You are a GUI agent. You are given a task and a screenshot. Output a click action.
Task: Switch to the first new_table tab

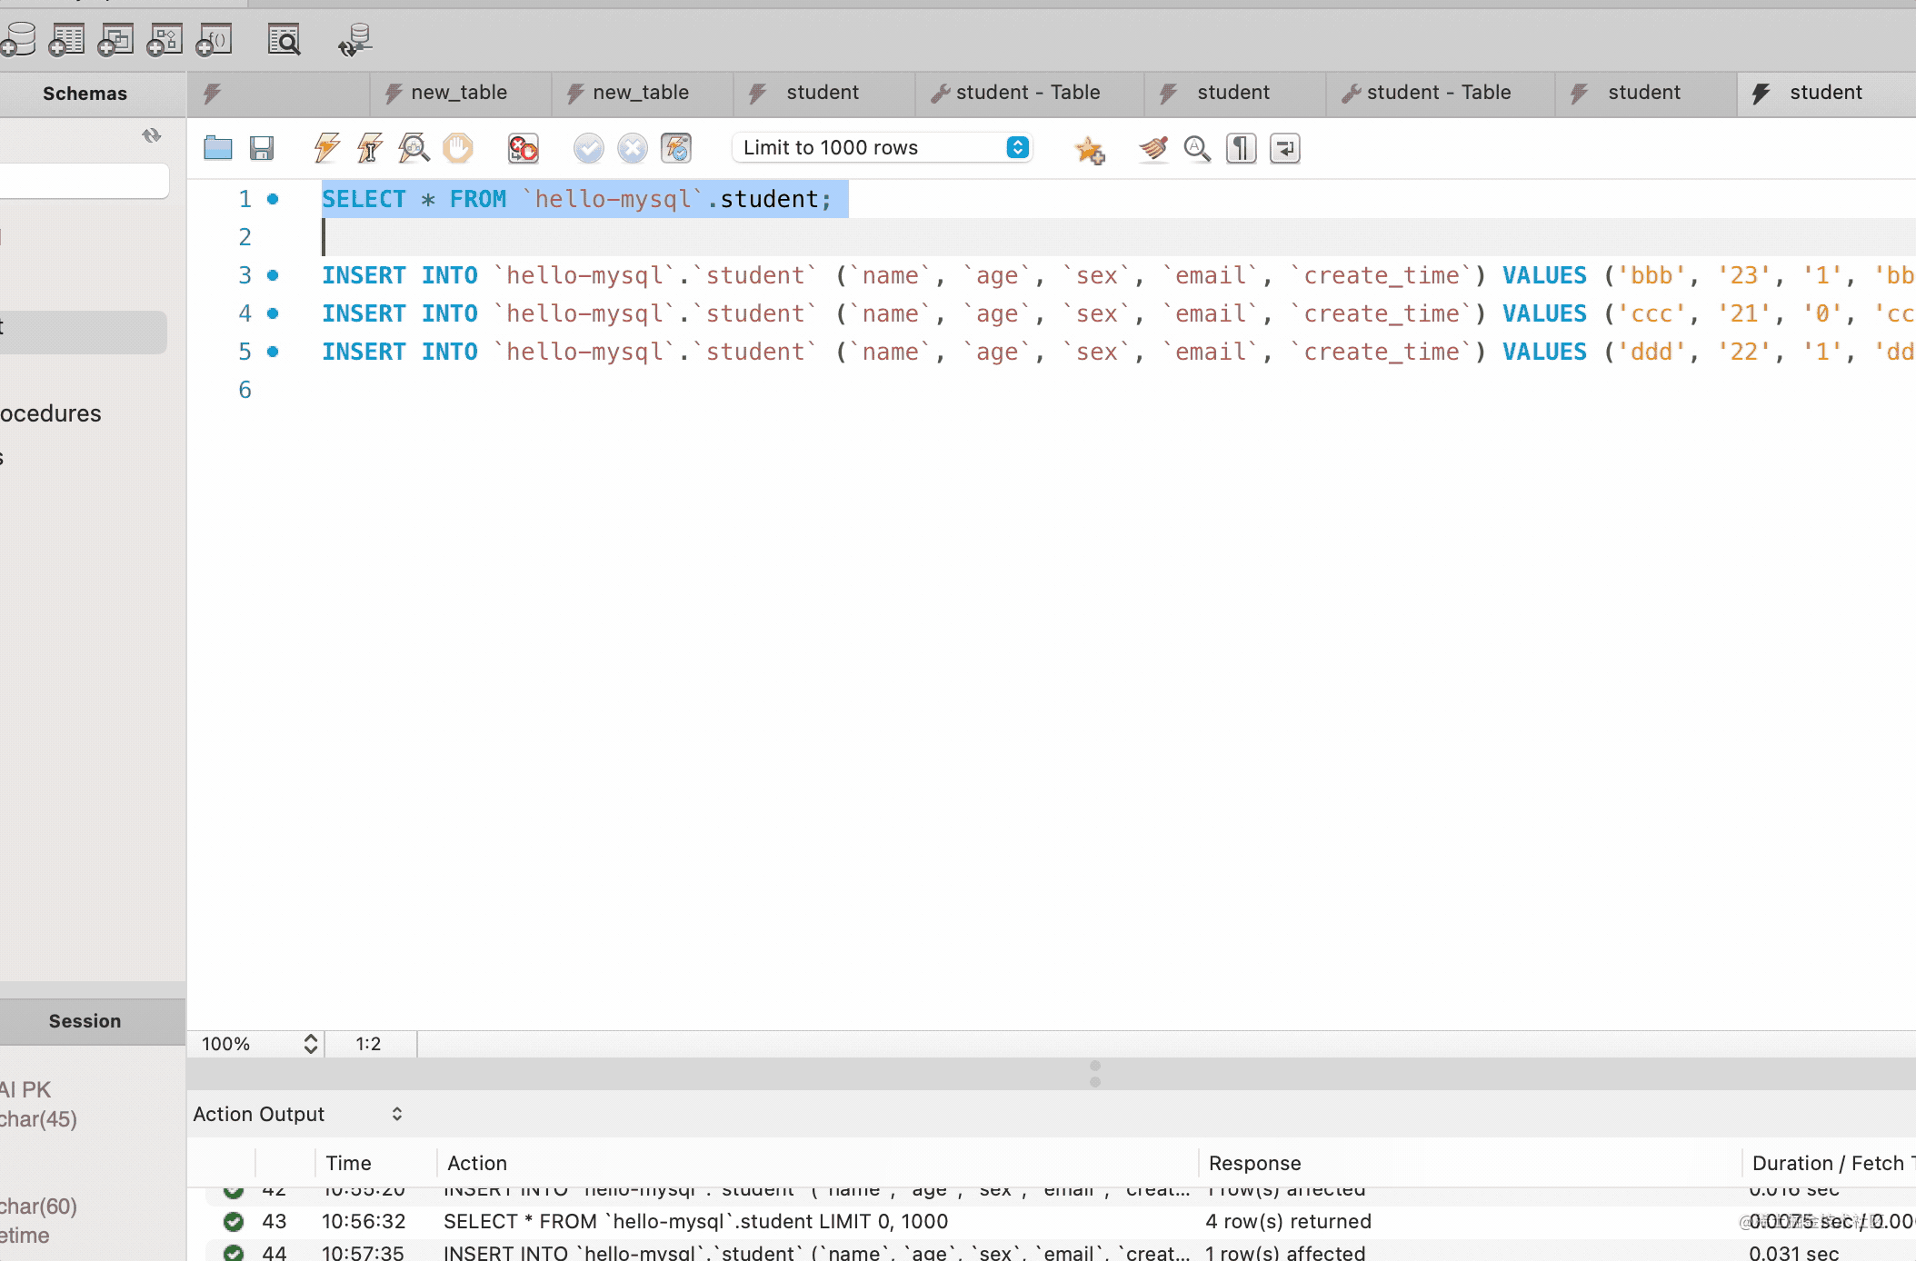point(458,93)
